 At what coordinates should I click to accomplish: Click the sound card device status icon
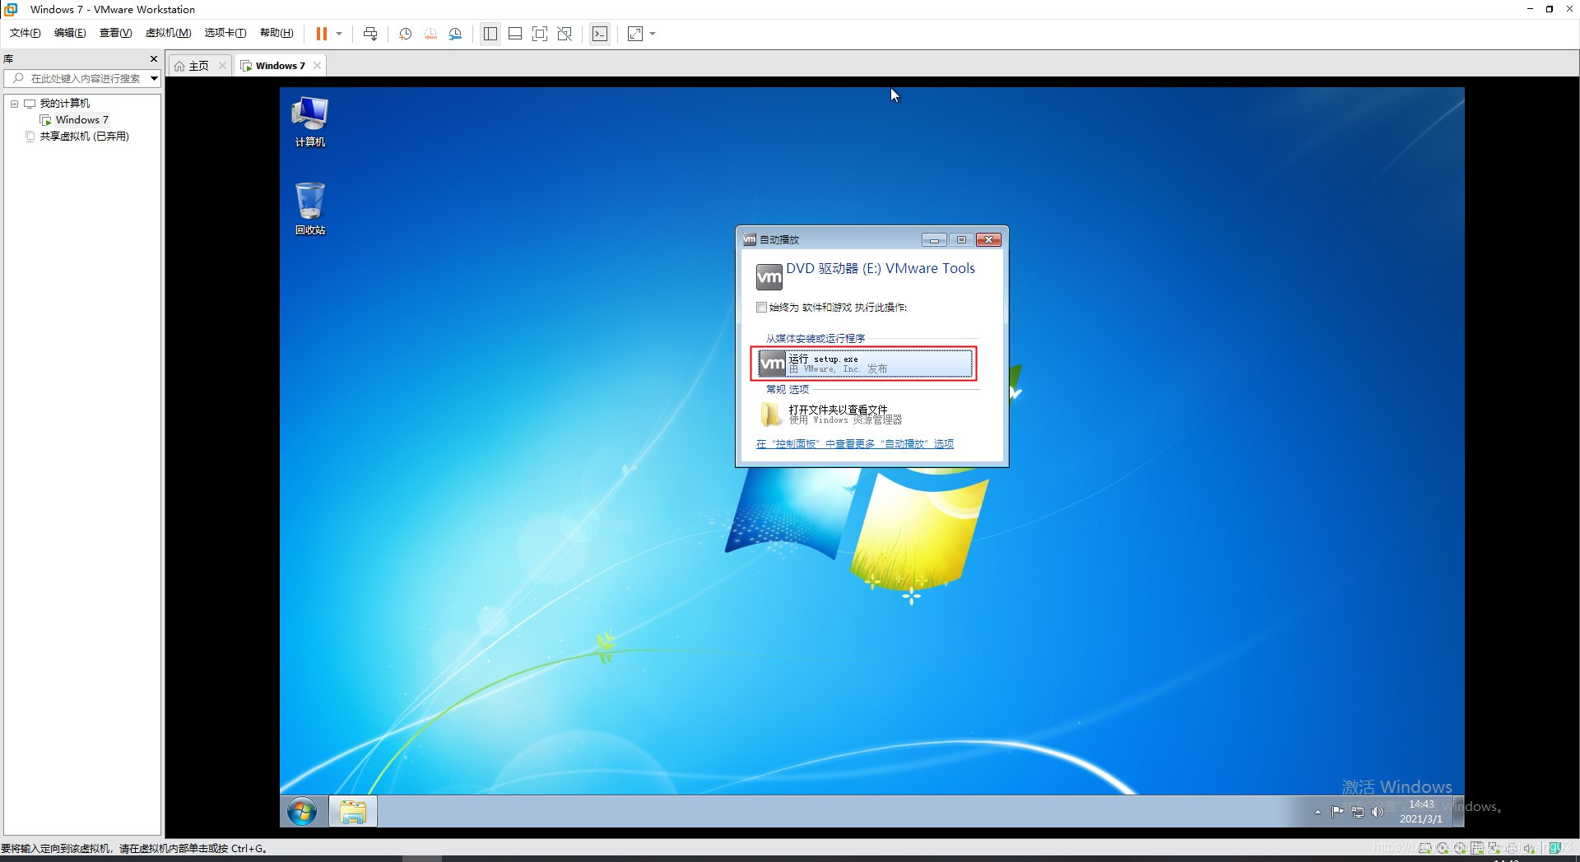(1529, 848)
